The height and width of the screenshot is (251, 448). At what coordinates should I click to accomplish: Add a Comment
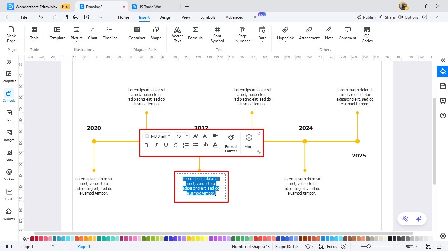click(348, 33)
